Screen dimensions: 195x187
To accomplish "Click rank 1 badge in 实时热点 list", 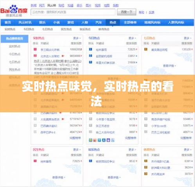I will pos(35,49).
